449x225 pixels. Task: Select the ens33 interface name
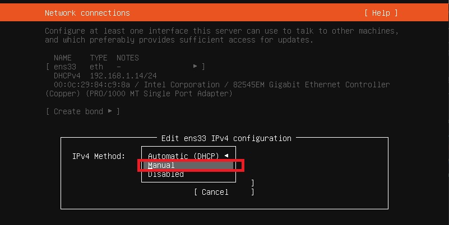pyautogui.click(x=65, y=67)
